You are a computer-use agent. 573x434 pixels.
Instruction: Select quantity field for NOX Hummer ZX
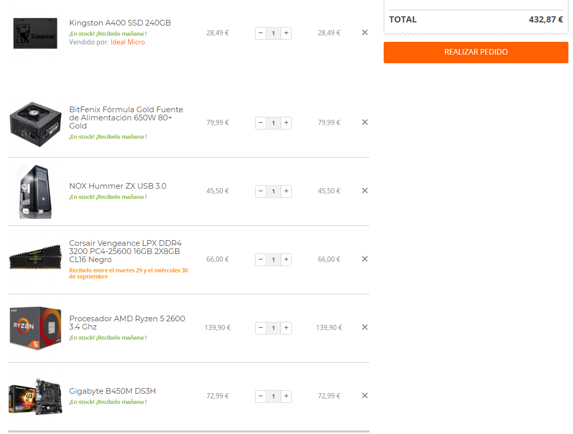[x=273, y=191]
